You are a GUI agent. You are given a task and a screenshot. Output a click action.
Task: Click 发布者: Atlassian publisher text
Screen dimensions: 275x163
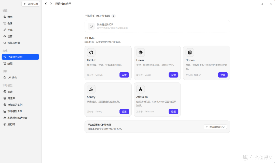145,112
